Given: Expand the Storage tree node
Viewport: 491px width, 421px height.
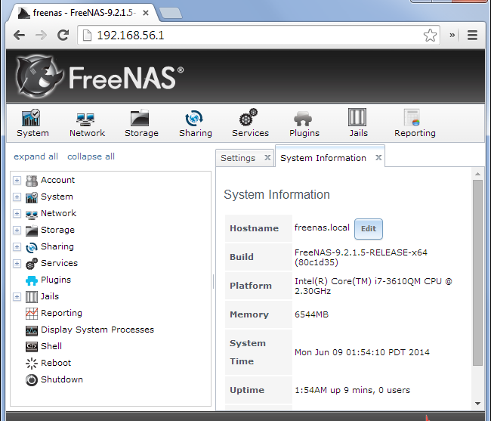Looking at the screenshot, I should point(17,231).
